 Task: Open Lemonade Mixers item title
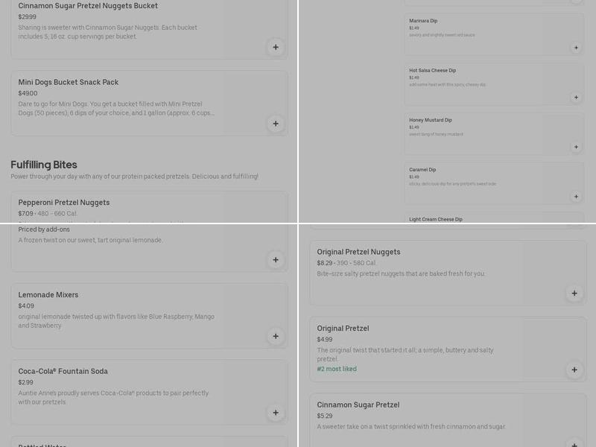(48, 295)
